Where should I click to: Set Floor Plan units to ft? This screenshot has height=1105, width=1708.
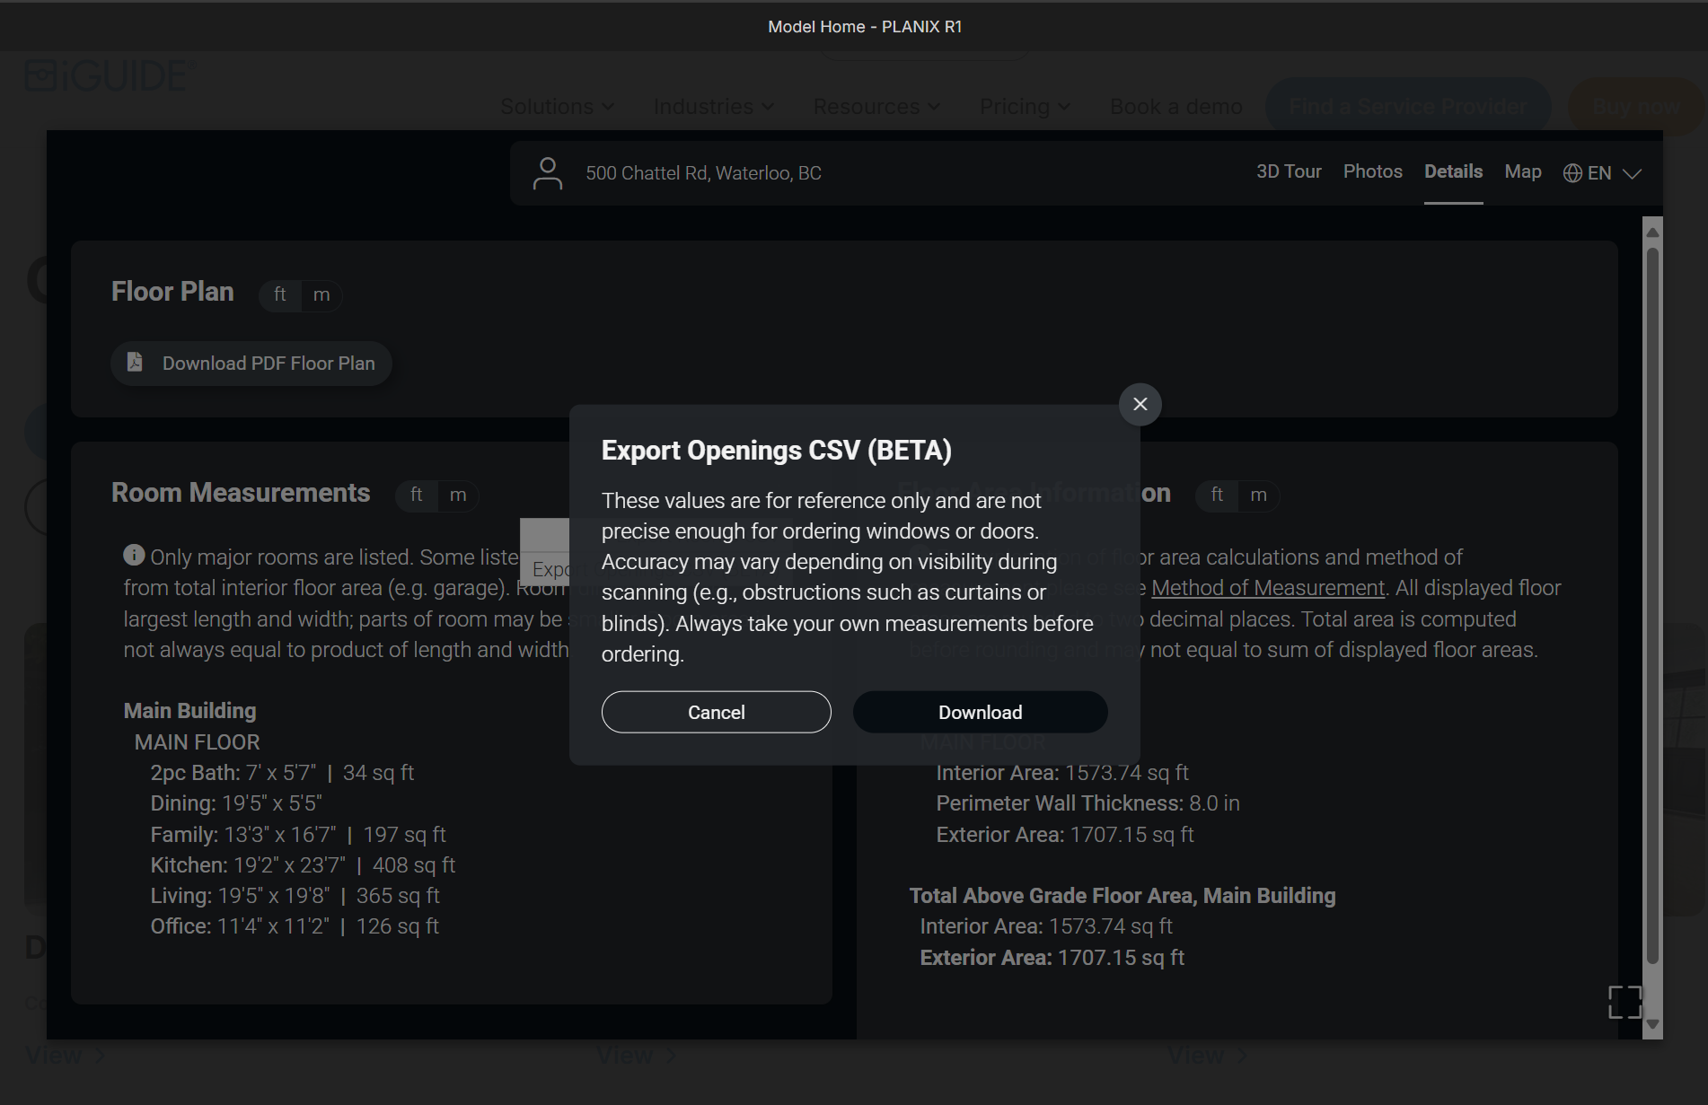tap(280, 294)
